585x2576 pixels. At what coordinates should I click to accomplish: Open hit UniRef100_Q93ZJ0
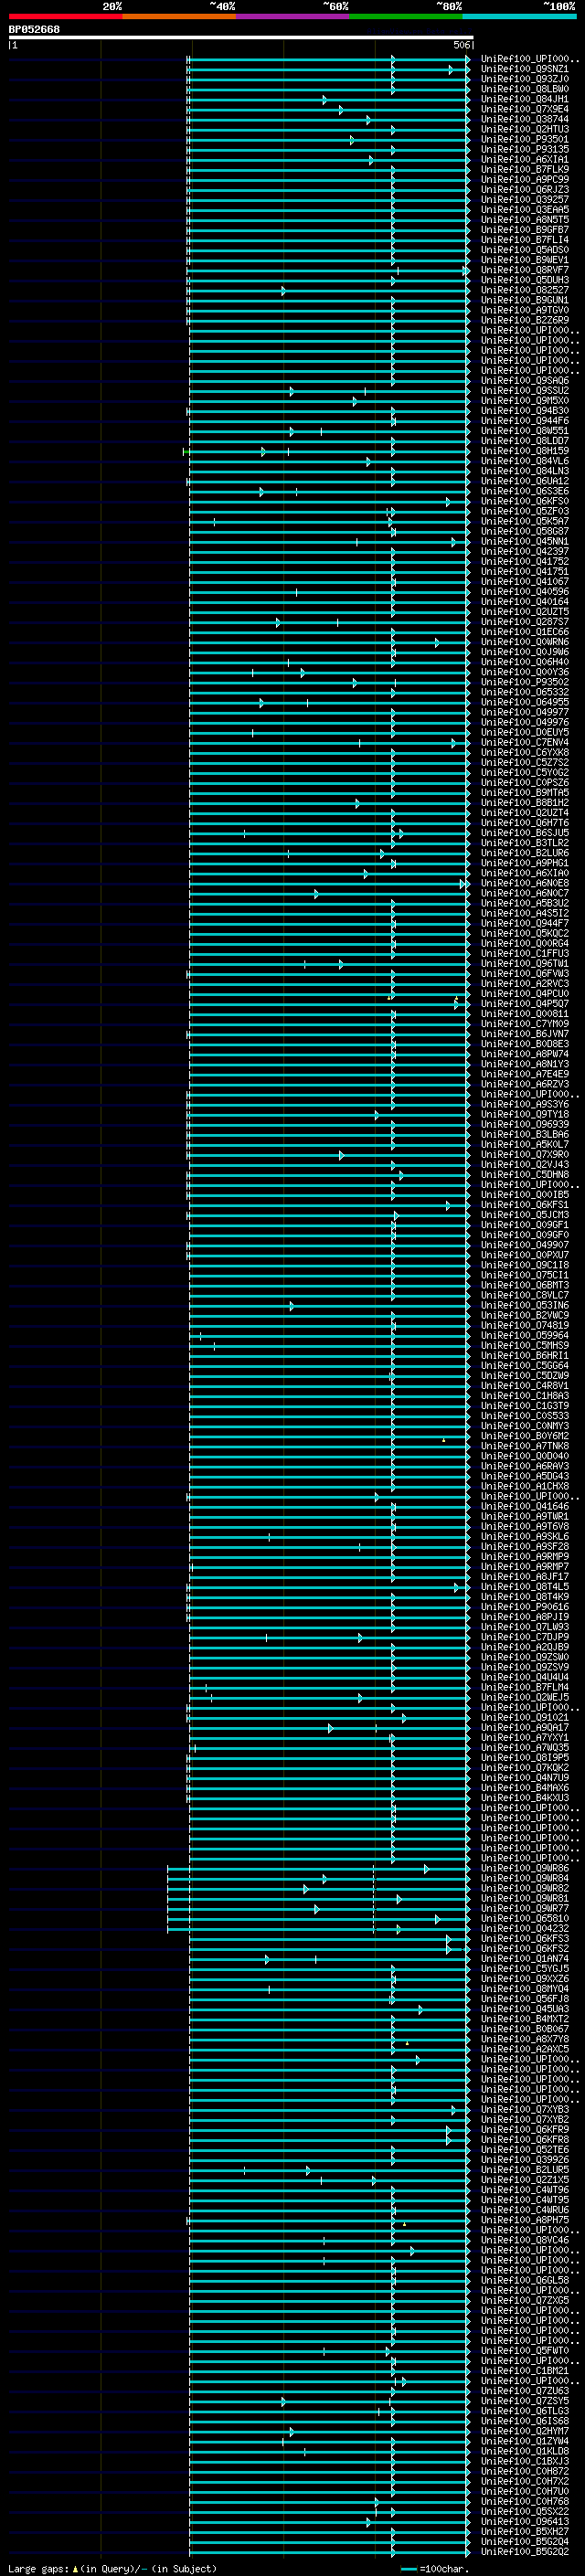525,79
